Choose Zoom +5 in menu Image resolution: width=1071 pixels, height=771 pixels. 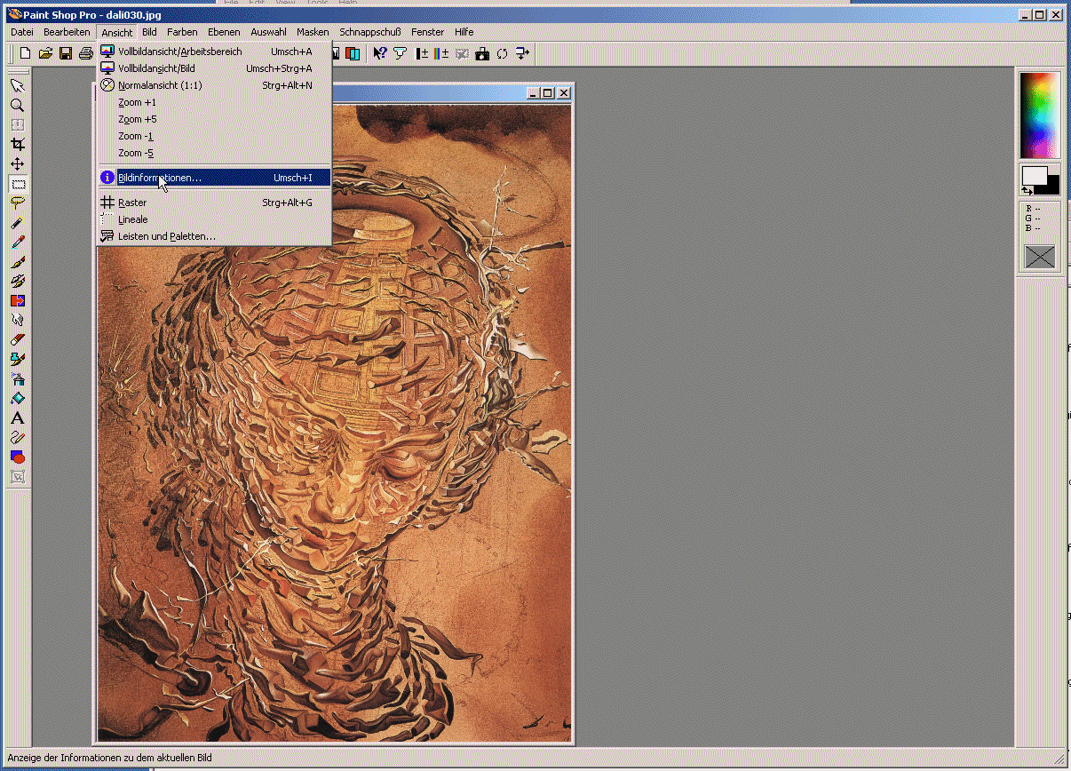[214, 119]
